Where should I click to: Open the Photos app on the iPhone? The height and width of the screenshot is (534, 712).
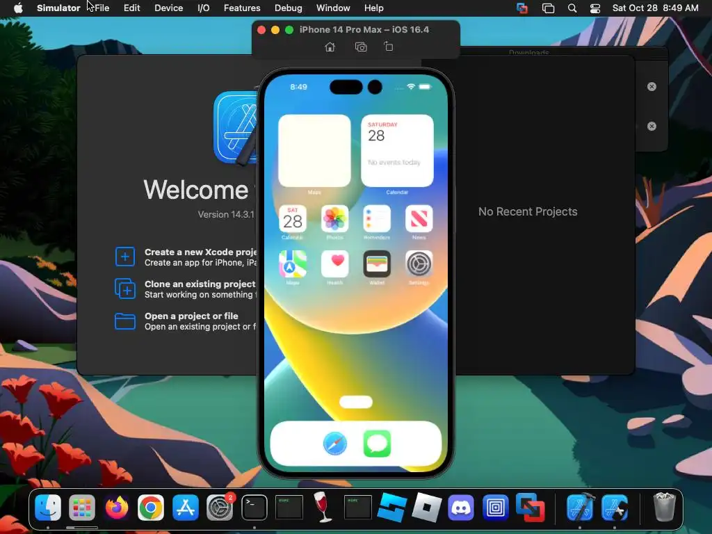(x=334, y=218)
